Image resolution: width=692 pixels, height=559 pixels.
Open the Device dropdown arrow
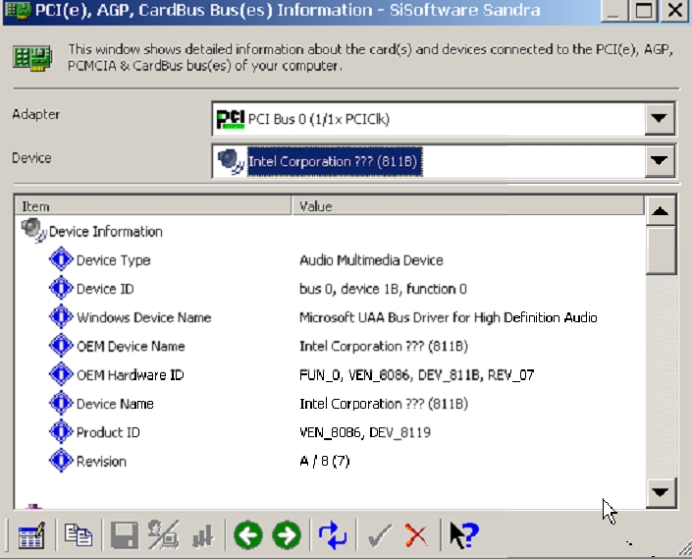[x=660, y=161]
